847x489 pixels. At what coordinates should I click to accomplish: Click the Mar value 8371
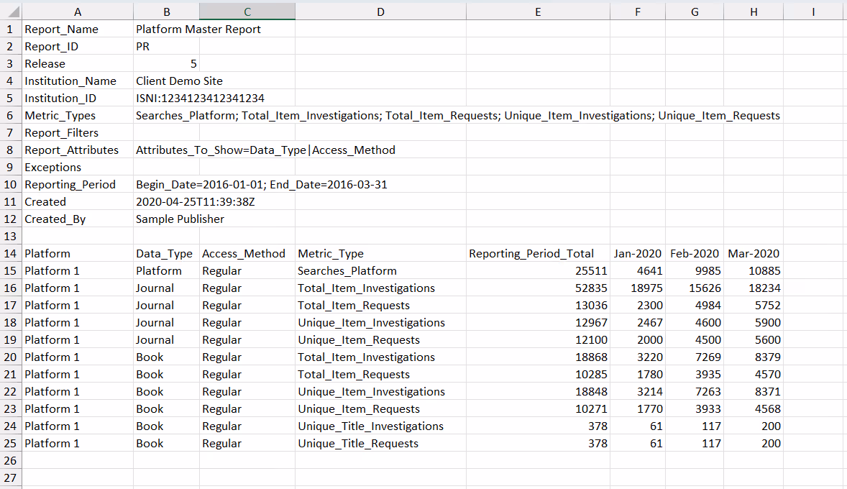(x=753, y=392)
